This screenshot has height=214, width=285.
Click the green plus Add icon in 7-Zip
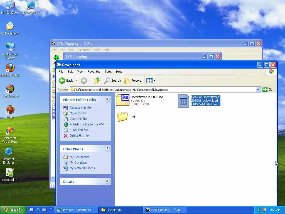56,57
